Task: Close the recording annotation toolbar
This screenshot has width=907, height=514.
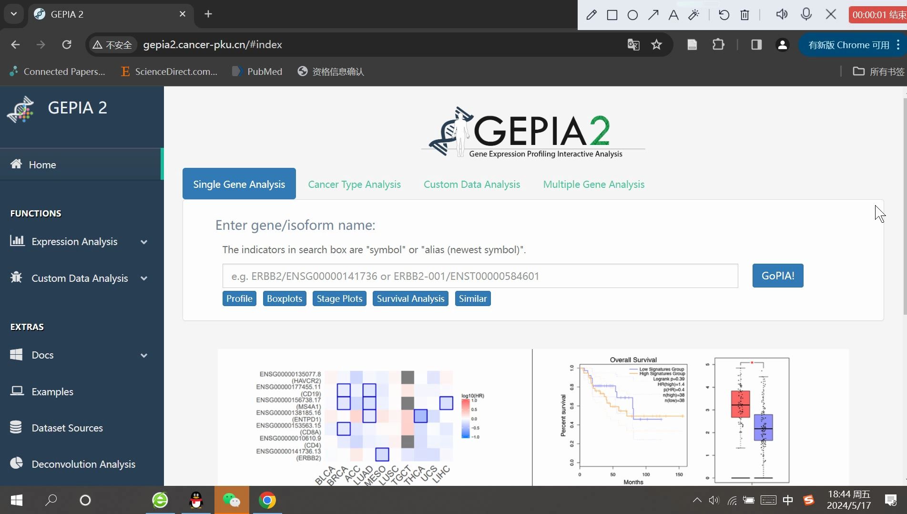Action: pos(831,14)
